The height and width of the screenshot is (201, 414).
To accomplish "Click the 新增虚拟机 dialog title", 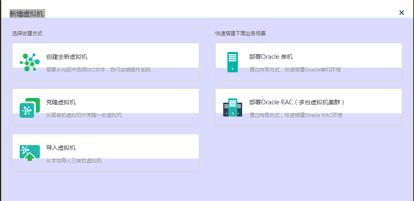I will tap(27, 14).
